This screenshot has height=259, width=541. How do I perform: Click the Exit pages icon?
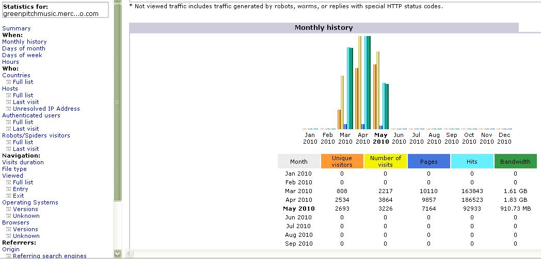[9, 196]
